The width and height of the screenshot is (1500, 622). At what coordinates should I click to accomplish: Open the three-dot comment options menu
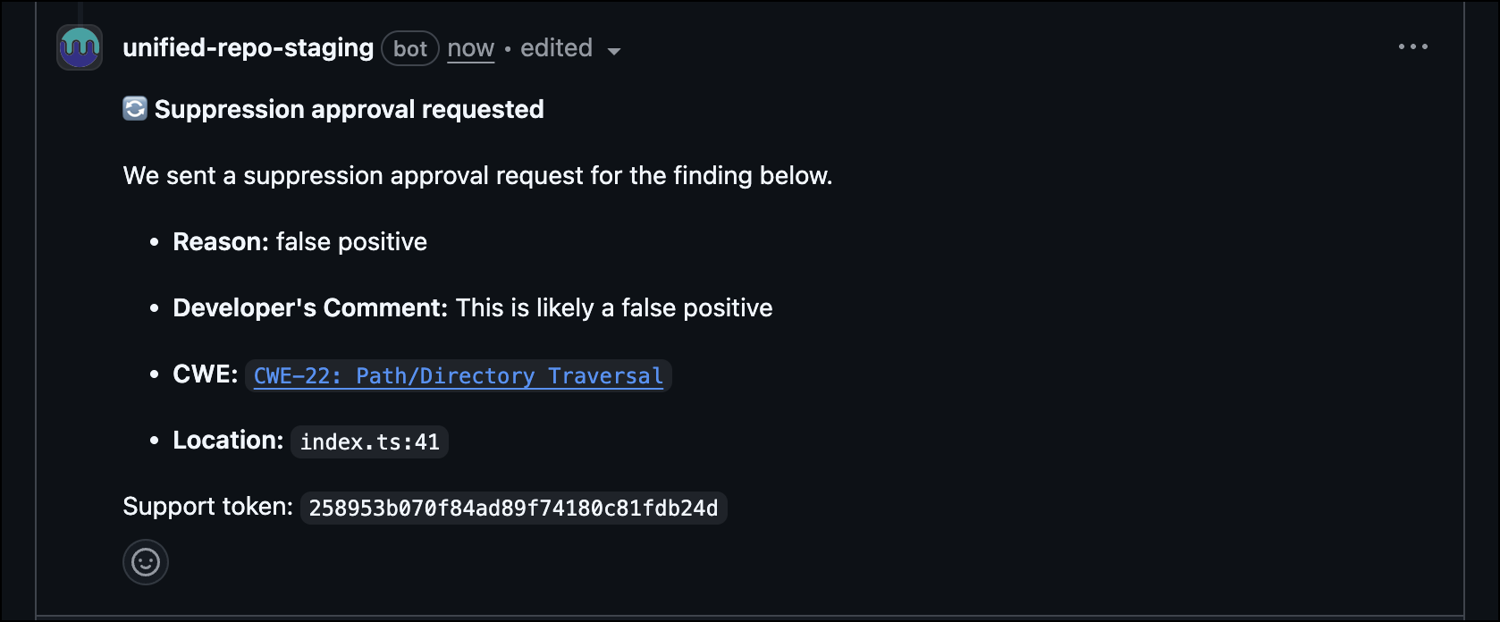coord(1412,46)
